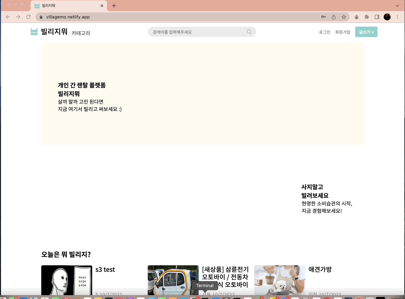The width and height of the screenshot is (405, 299).
Task: Click the 빌리지뭐 site title
Action: click(54, 31)
